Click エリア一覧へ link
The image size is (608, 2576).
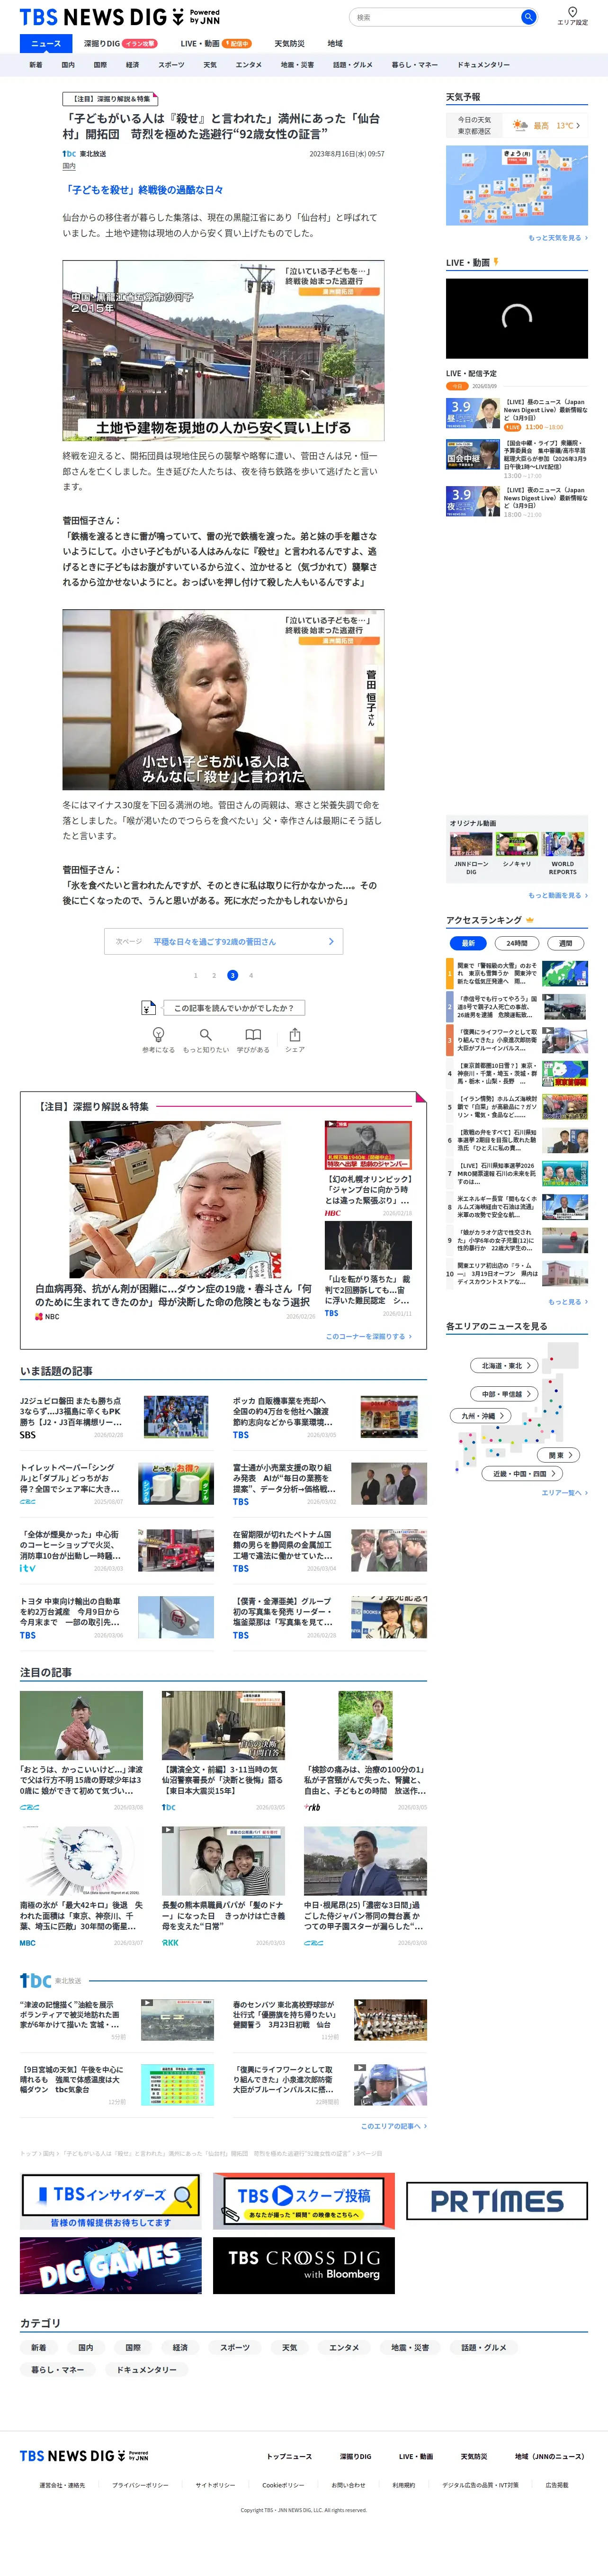tap(565, 1492)
